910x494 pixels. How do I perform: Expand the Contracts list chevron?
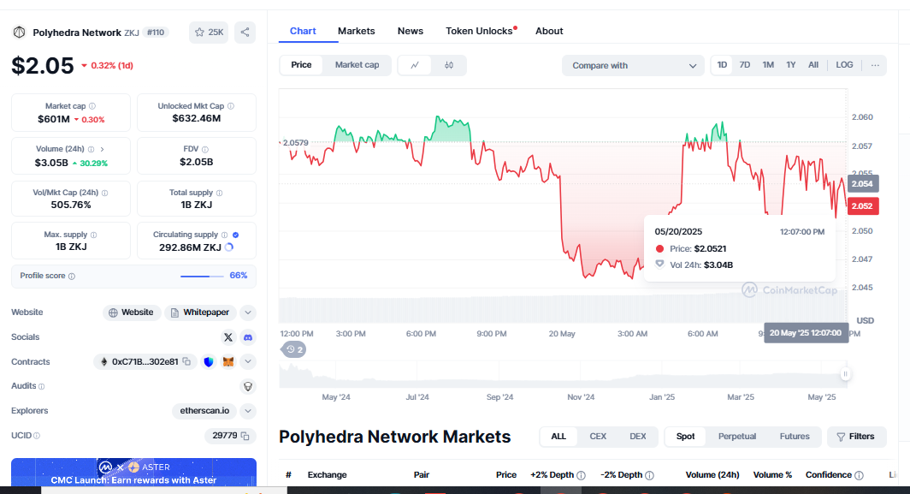coord(248,361)
